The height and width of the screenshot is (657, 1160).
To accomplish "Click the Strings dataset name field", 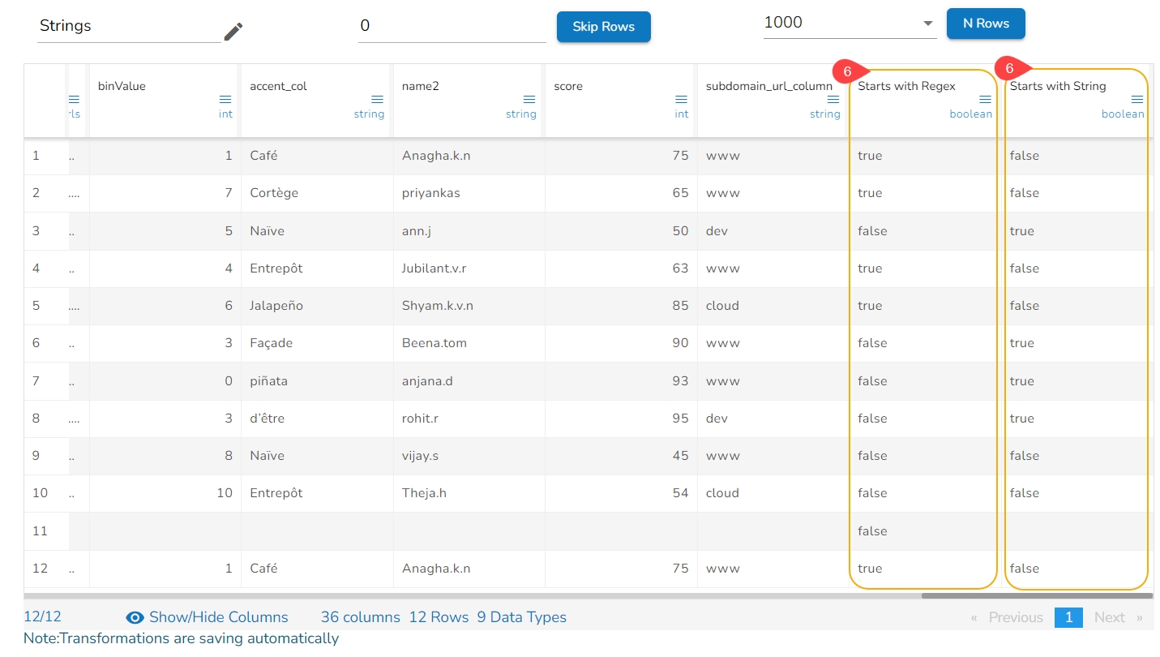I will [x=128, y=26].
